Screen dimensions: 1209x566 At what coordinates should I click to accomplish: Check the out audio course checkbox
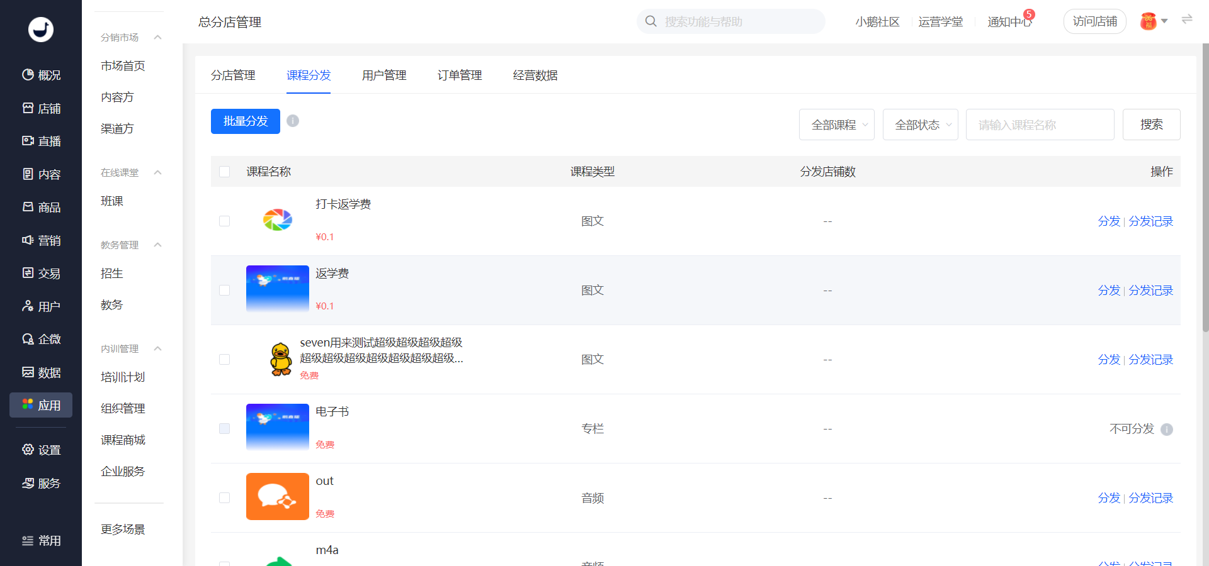[x=225, y=498]
